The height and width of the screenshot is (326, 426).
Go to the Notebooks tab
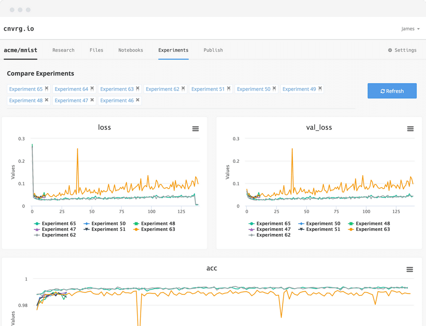(x=130, y=50)
